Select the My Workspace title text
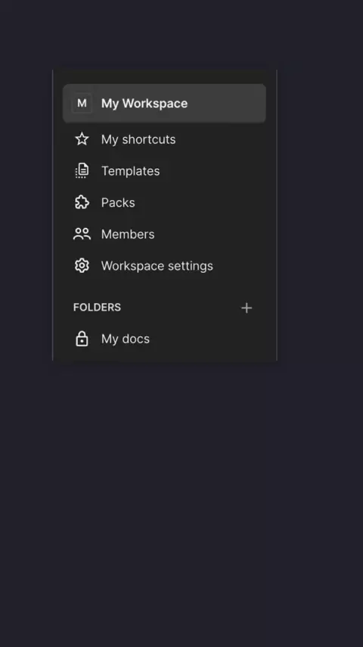363x647 pixels. coord(144,103)
